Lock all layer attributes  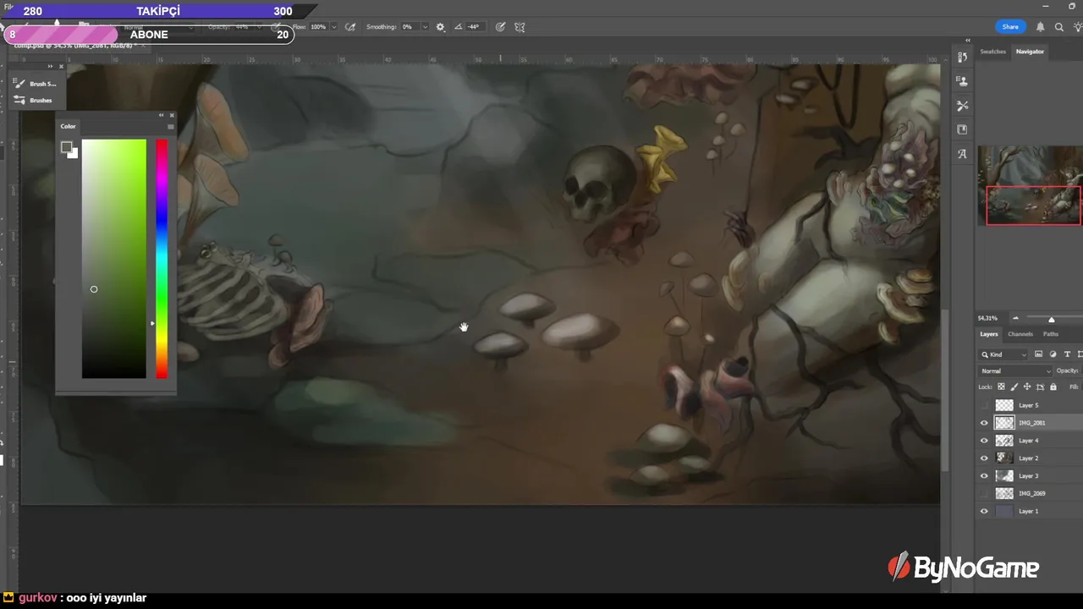(1053, 387)
